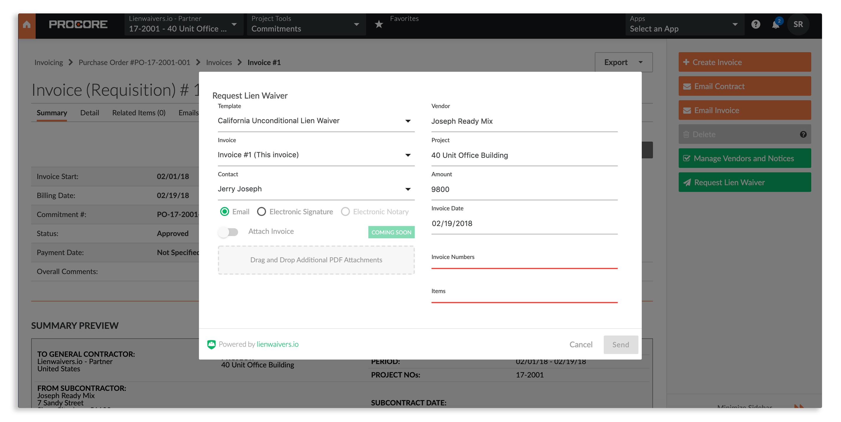
Task: Switch to the Detail tab
Action: point(89,113)
